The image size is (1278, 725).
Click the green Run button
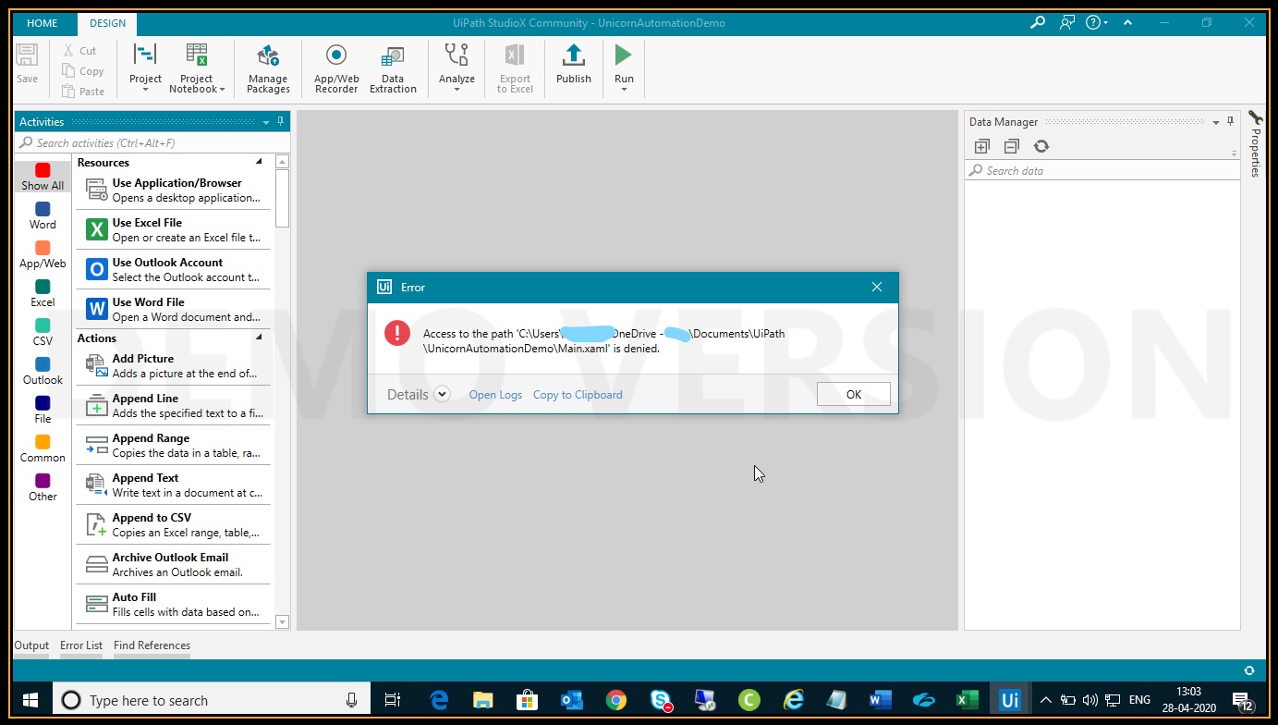tap(624, 55)
